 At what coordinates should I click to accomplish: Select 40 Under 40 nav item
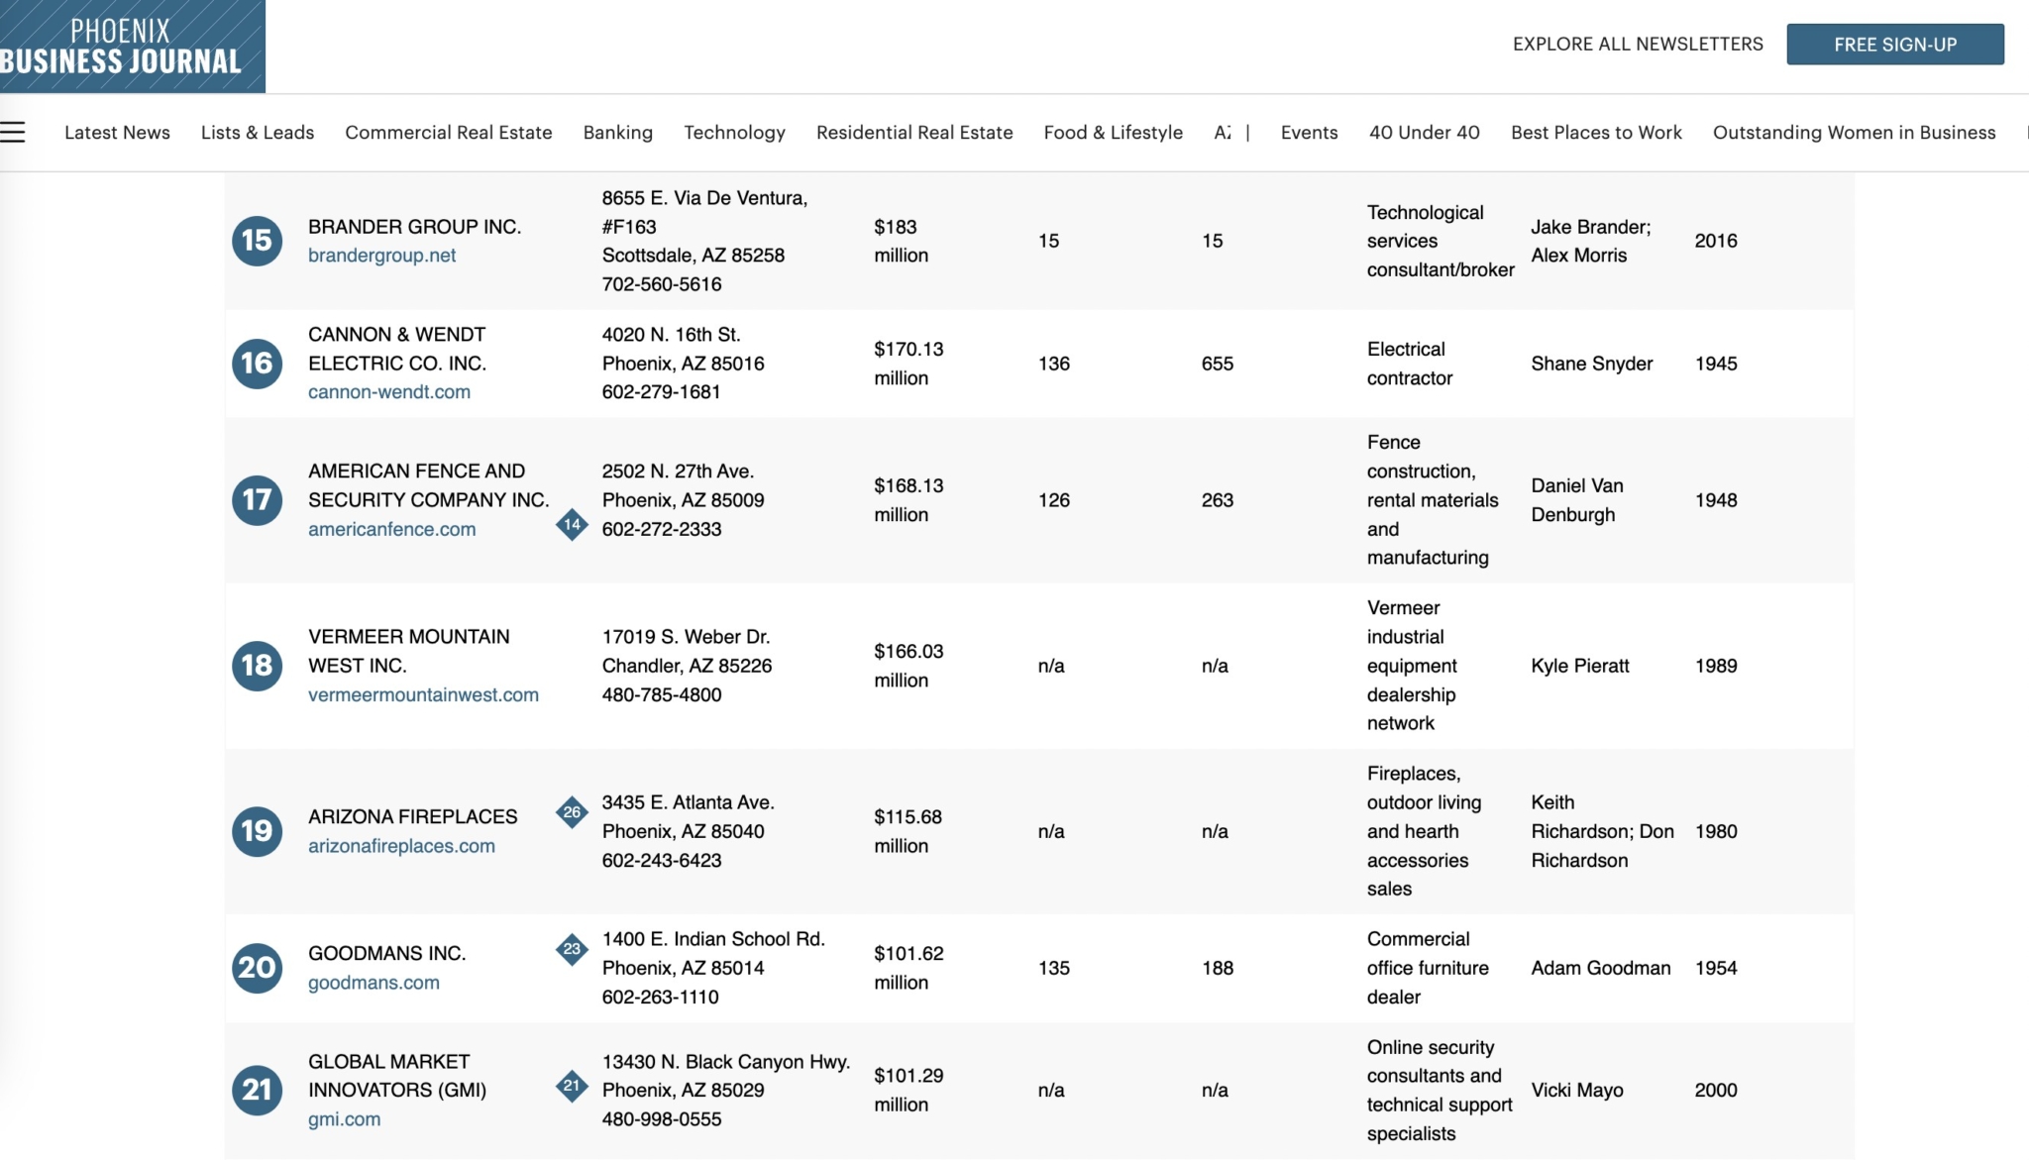point(1424,133)
